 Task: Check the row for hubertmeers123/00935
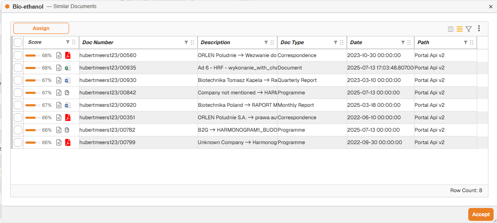click(18, 68)
